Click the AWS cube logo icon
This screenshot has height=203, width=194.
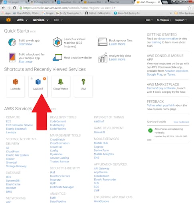8,20
